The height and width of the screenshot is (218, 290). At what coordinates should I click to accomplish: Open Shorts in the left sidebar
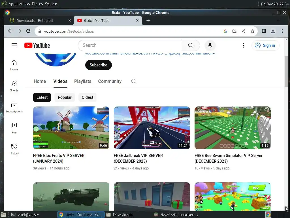coord(14,86)
